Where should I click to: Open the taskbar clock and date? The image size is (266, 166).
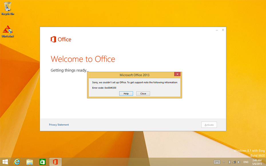[257, 162]
